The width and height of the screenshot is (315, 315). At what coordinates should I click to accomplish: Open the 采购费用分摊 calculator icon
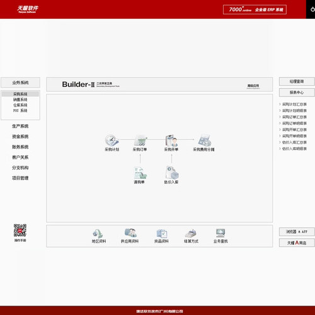[x=205, y=140]
